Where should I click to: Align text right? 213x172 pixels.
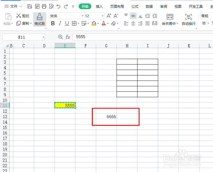(140, 23)
